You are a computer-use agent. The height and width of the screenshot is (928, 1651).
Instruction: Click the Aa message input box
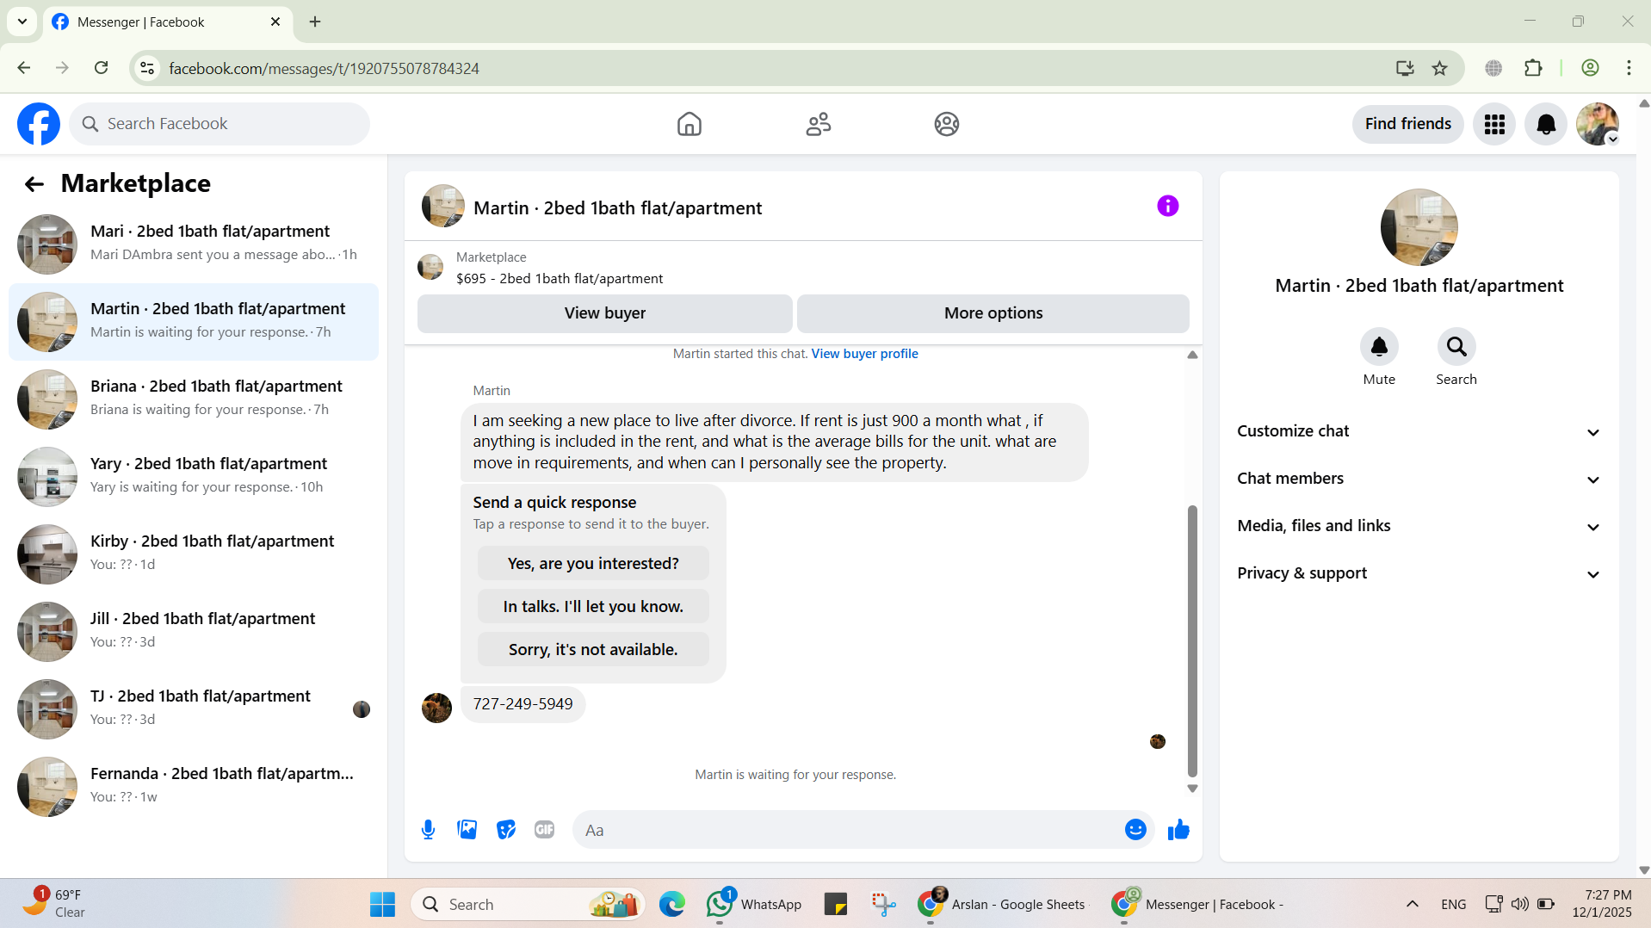(848, 830)
